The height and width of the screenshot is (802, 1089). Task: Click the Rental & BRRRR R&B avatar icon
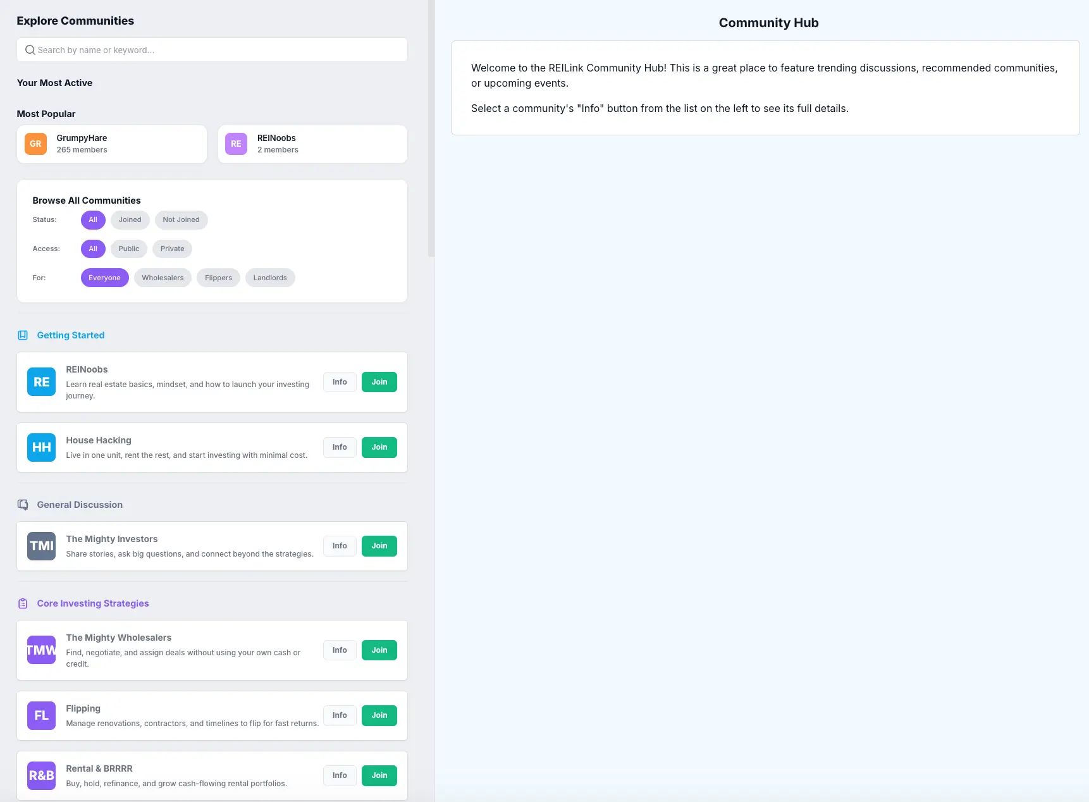[x=40, y=775]
